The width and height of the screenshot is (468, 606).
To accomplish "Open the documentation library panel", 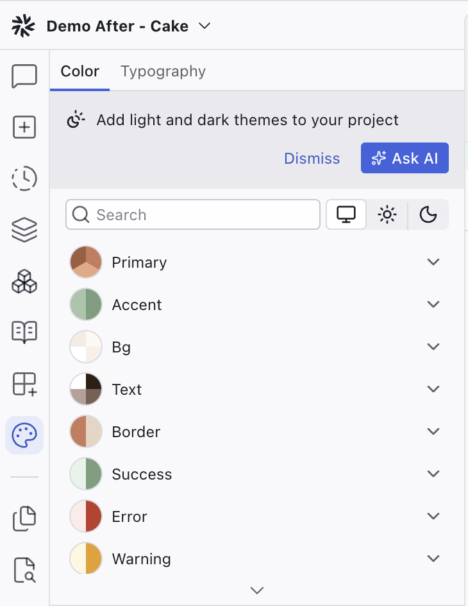I will click(24, 332).
